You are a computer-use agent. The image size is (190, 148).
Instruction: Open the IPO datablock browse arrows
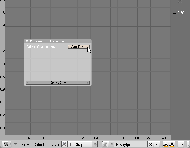coord(111,144)
